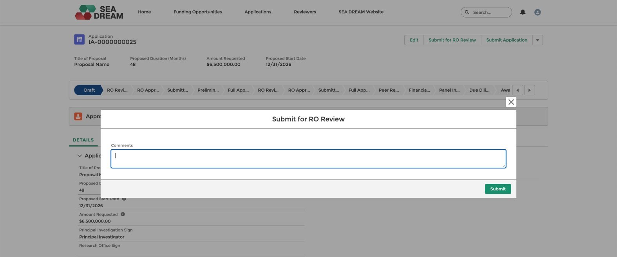
Task: Click the Search input box
Action: (x=486, y=12)
